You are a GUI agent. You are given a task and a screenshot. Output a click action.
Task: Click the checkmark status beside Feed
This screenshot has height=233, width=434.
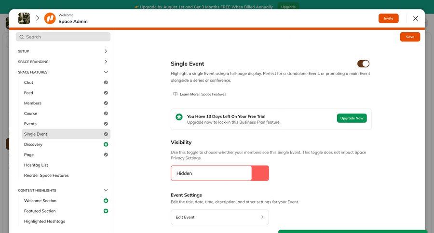(106, 93)
